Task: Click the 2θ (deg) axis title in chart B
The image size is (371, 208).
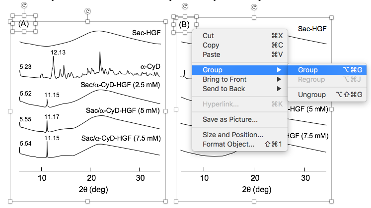Action: click(257, 189)
